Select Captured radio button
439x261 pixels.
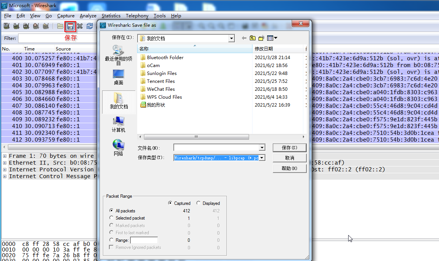click(x=170, y=203)
